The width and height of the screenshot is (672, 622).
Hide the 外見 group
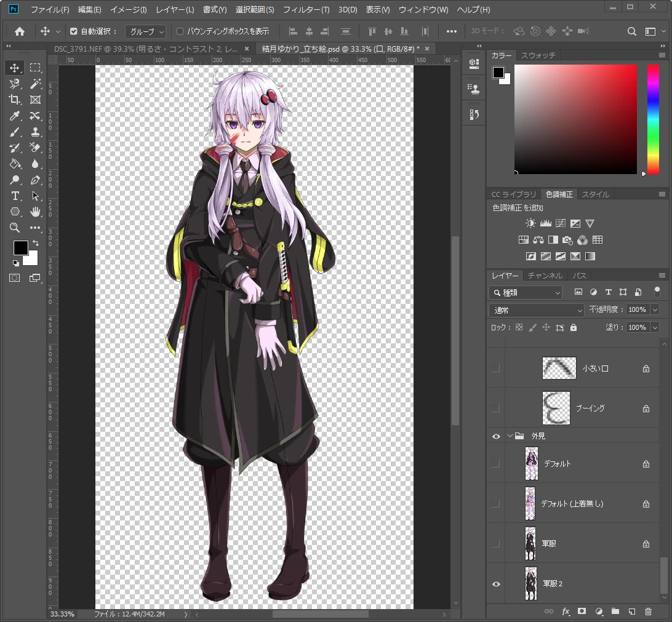pyautogui.click(x=496, y=436)
